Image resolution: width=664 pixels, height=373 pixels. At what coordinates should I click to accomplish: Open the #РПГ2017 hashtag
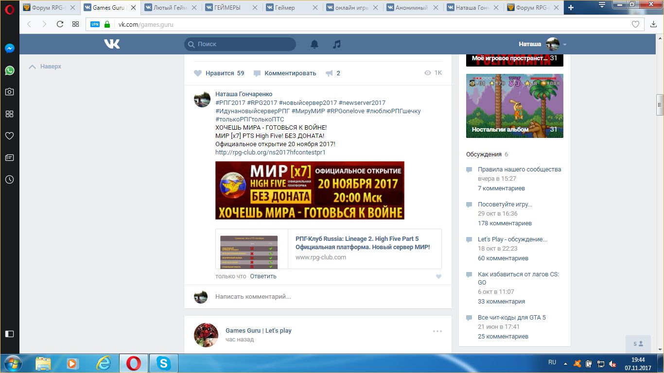click(x=230, y=103)
